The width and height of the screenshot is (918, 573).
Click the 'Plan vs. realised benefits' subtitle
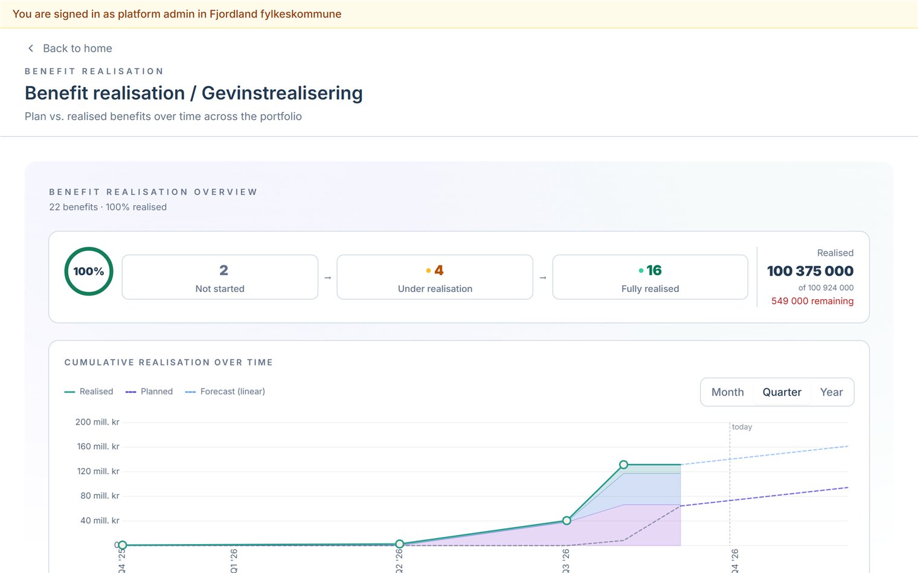click(x=163, y=116)
